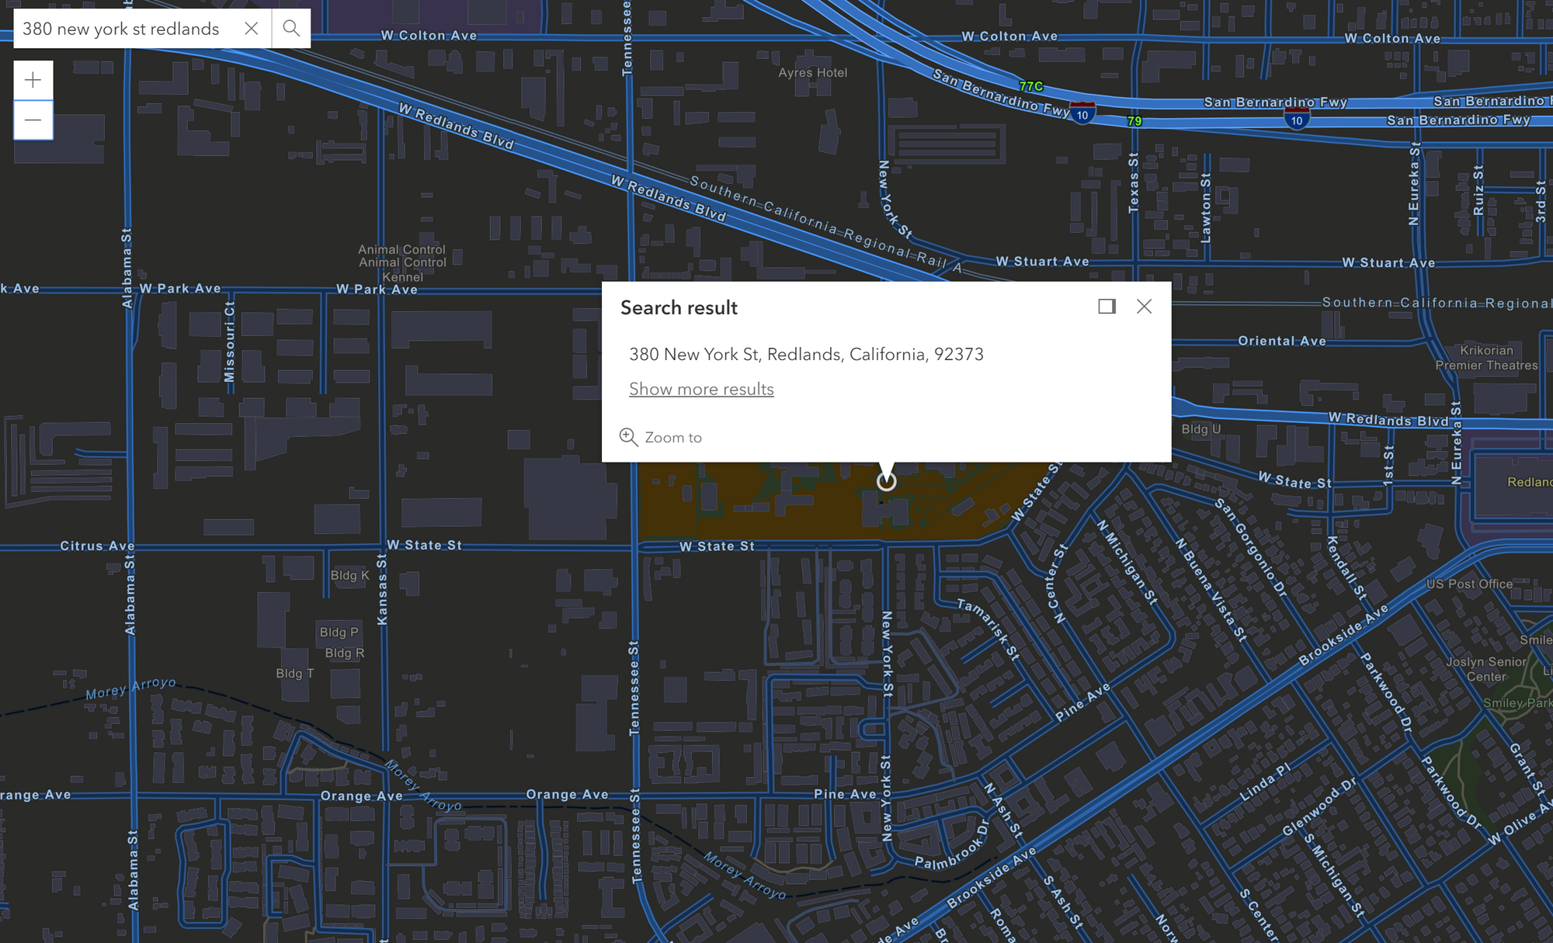Click the circular search result marker
This screenshot has width=1553, height=943.
pyautogui.click(x=886, y=481)
